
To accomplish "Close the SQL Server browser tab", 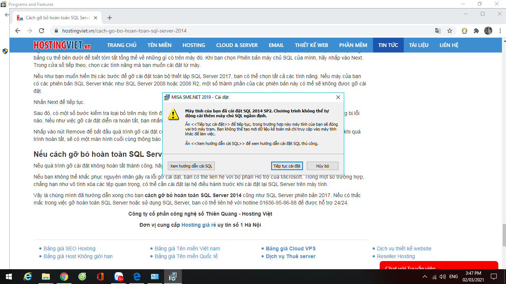I will point(96,18).
